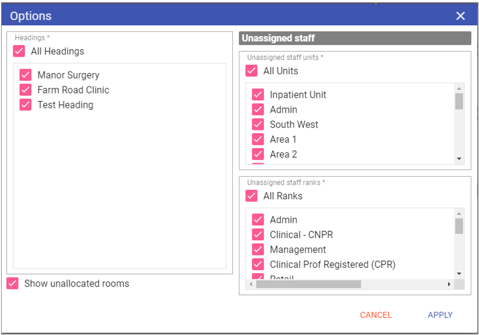This screenshot has width=479, height=335.
Task: Click the ranks list scroll up arrow
Action: [x=459, y=213]
